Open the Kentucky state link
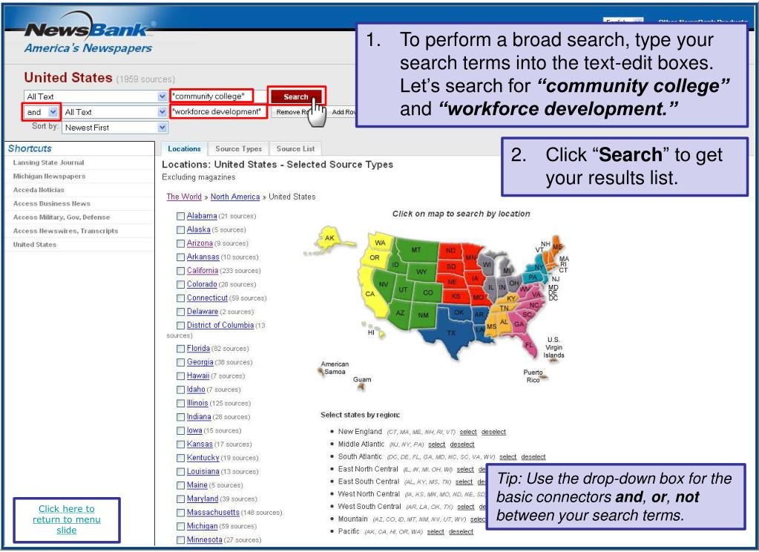This screenshot has width=759, height=552. [x=203, y=457]
